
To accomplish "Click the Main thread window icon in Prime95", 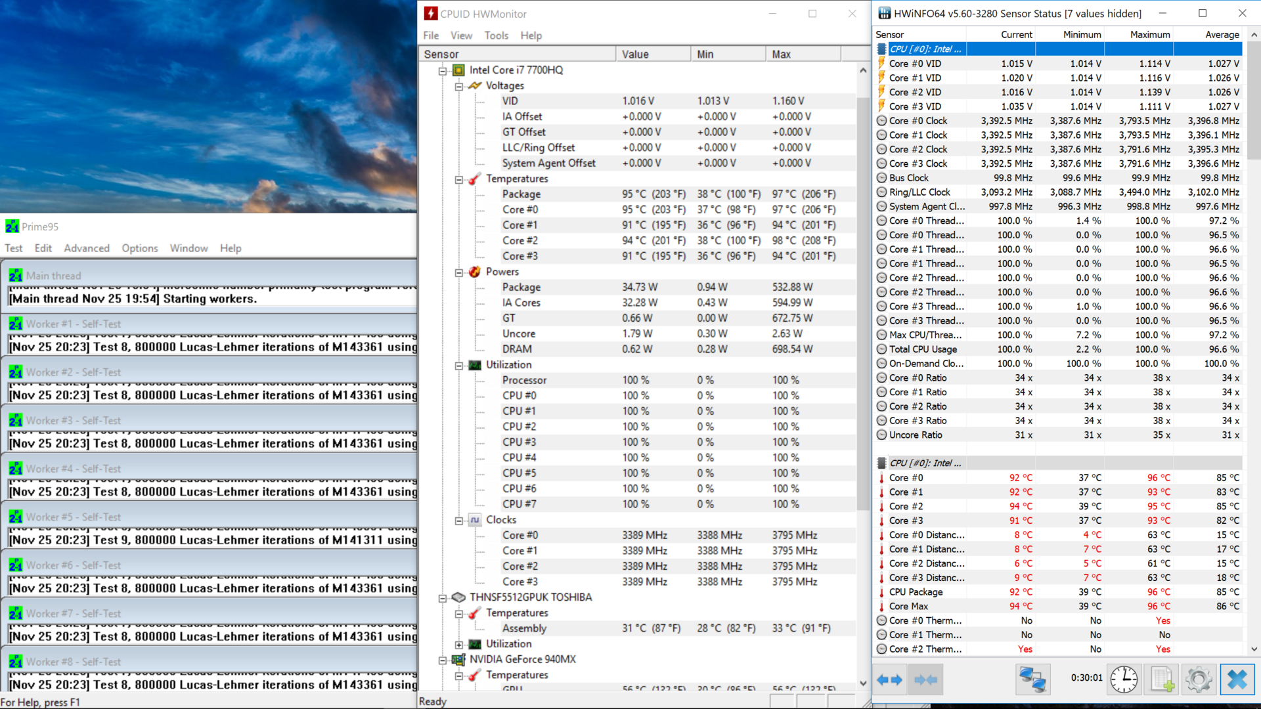I will click(16, 276).
